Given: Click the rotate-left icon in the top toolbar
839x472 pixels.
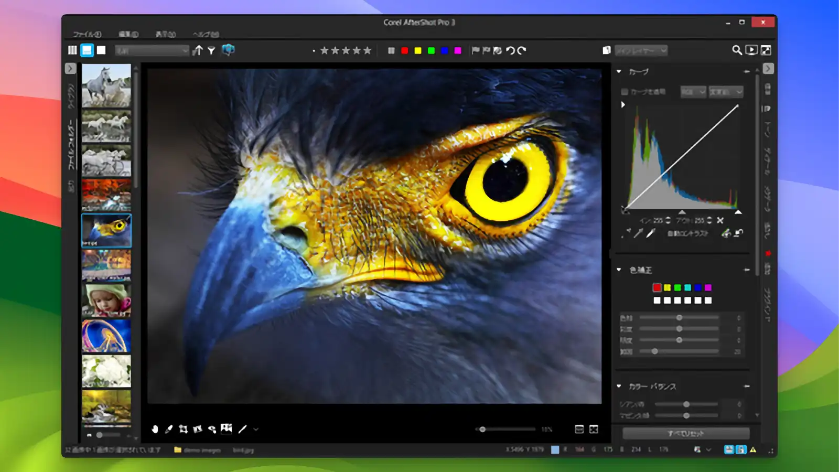Looking at the screenshot, I should pyautogui.click(x=509, y=50).
